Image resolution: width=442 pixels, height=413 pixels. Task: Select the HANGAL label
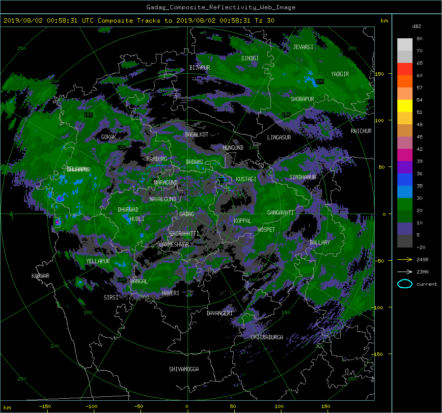138,281
